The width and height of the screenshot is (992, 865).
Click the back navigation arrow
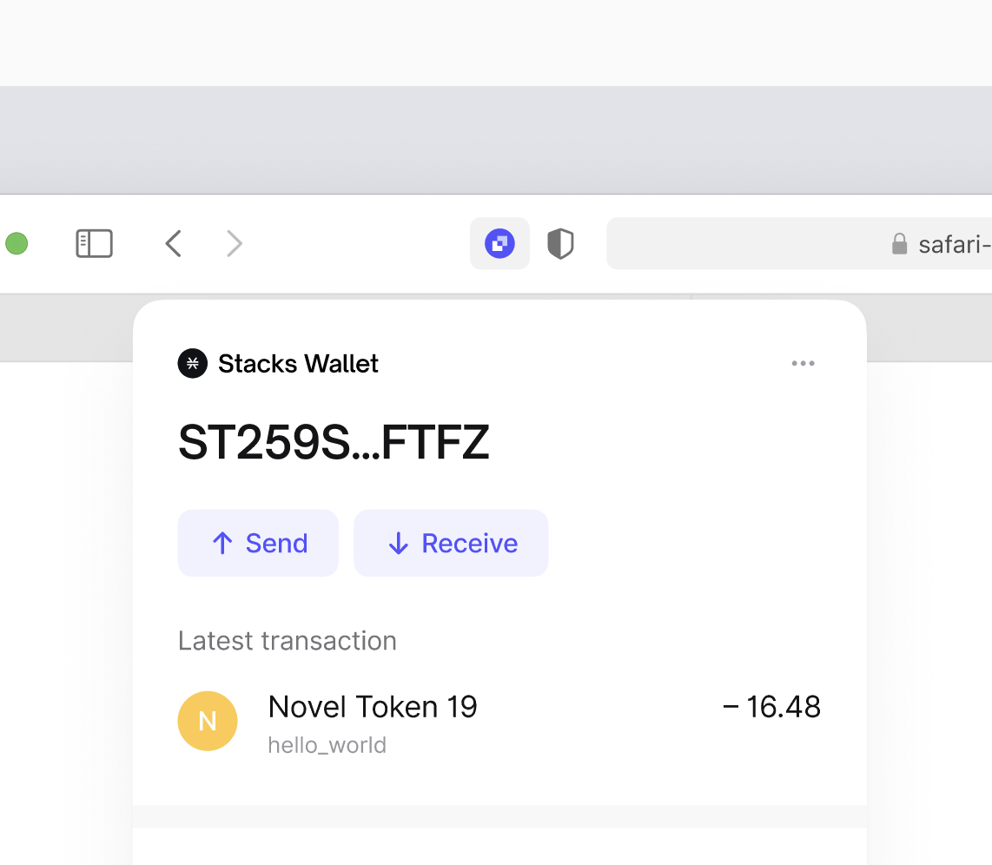click(173, 243)
